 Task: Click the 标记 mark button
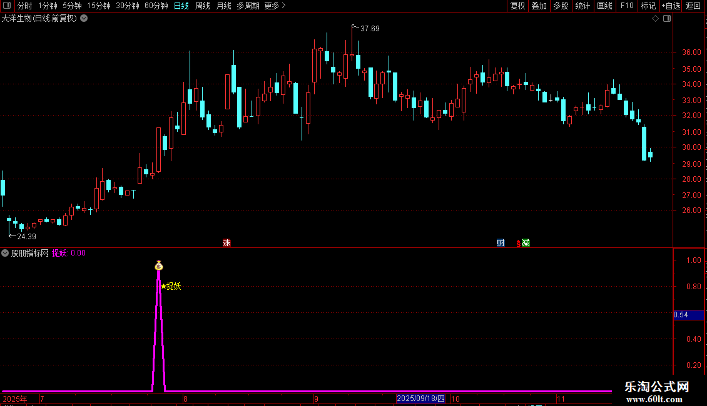coord(648,6)
